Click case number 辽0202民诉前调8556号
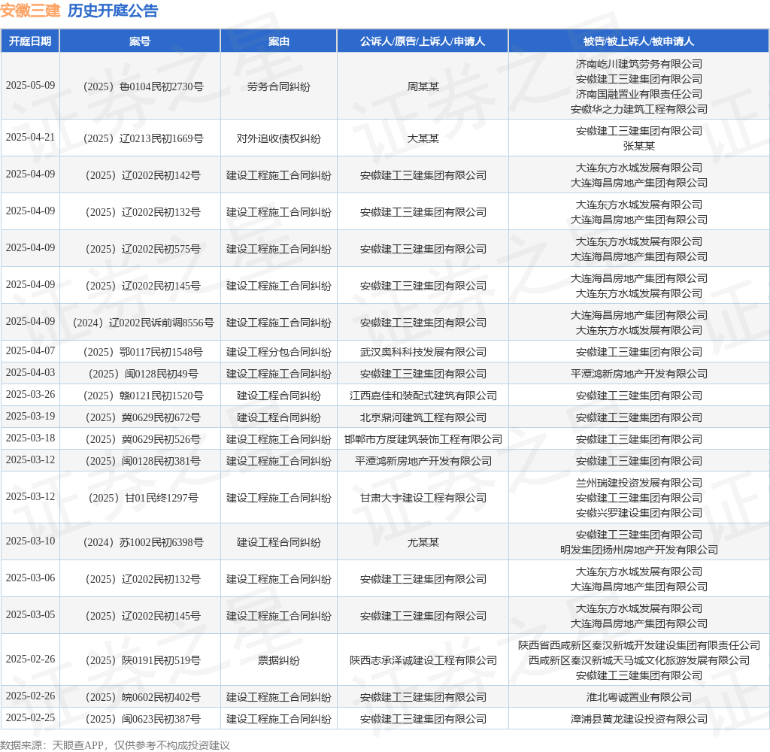The width and height of the screenshot is (770, 752). [x=143, y=323]
